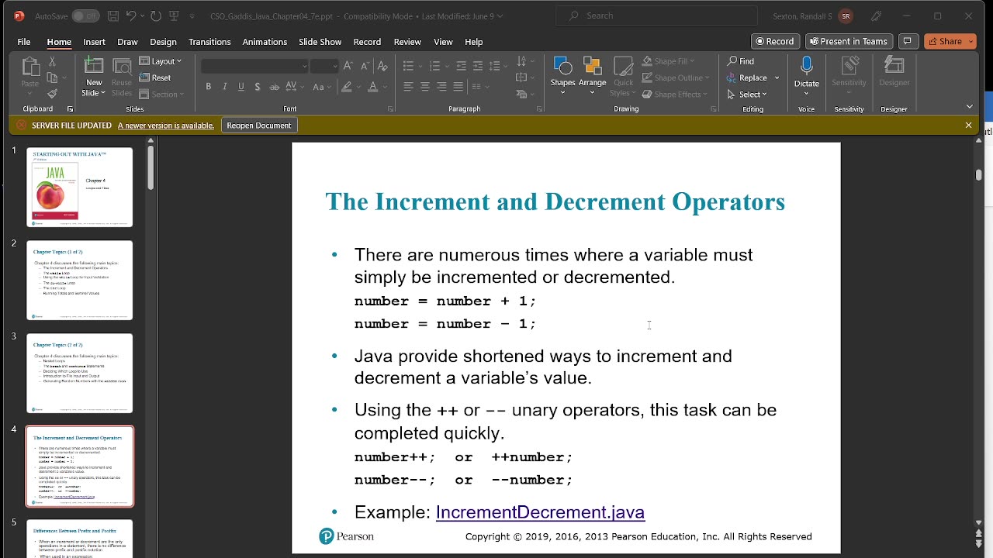
Task: Click the New Slide icon
Action: point(94,67)
